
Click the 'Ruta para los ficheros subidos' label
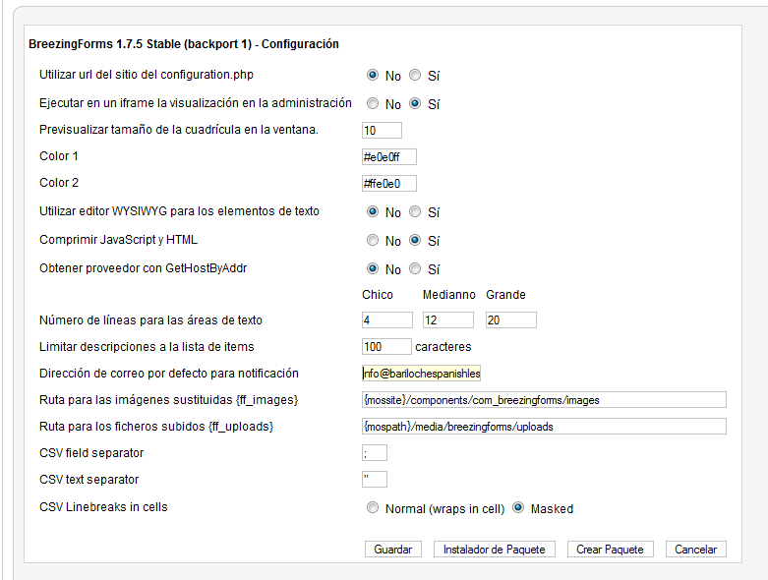tap(156, 427)
